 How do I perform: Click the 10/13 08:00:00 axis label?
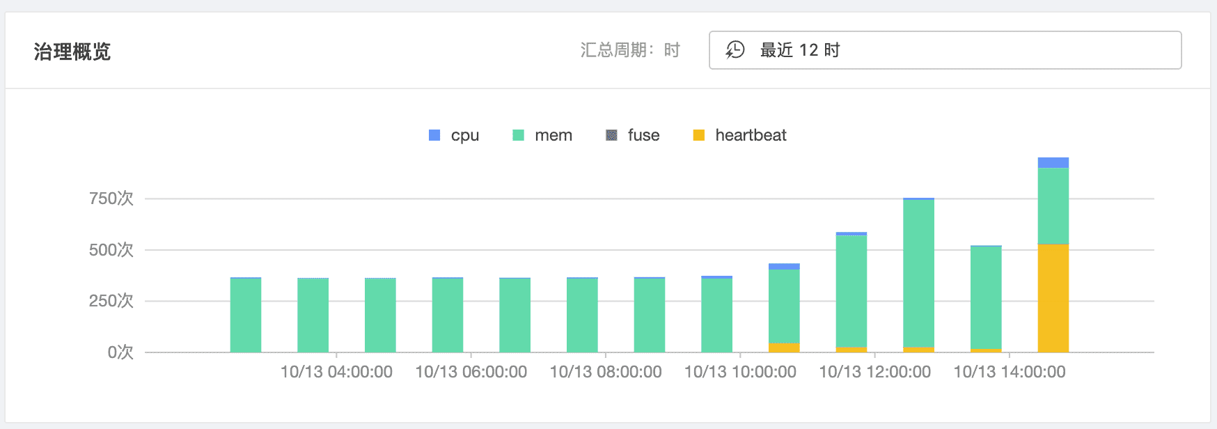coord(606,372)
